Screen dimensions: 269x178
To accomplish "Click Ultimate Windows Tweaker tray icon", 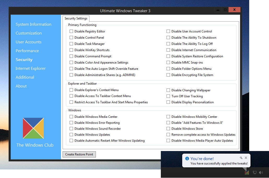I will point(247,173).
